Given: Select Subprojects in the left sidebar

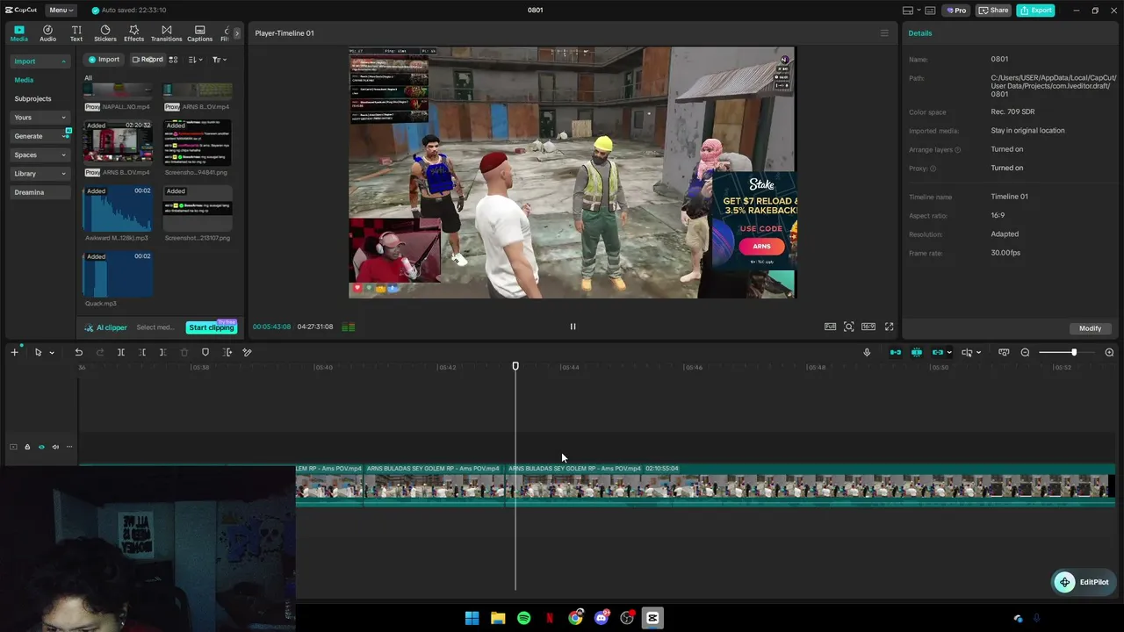Looking at the screenshot, I should 32,98.
